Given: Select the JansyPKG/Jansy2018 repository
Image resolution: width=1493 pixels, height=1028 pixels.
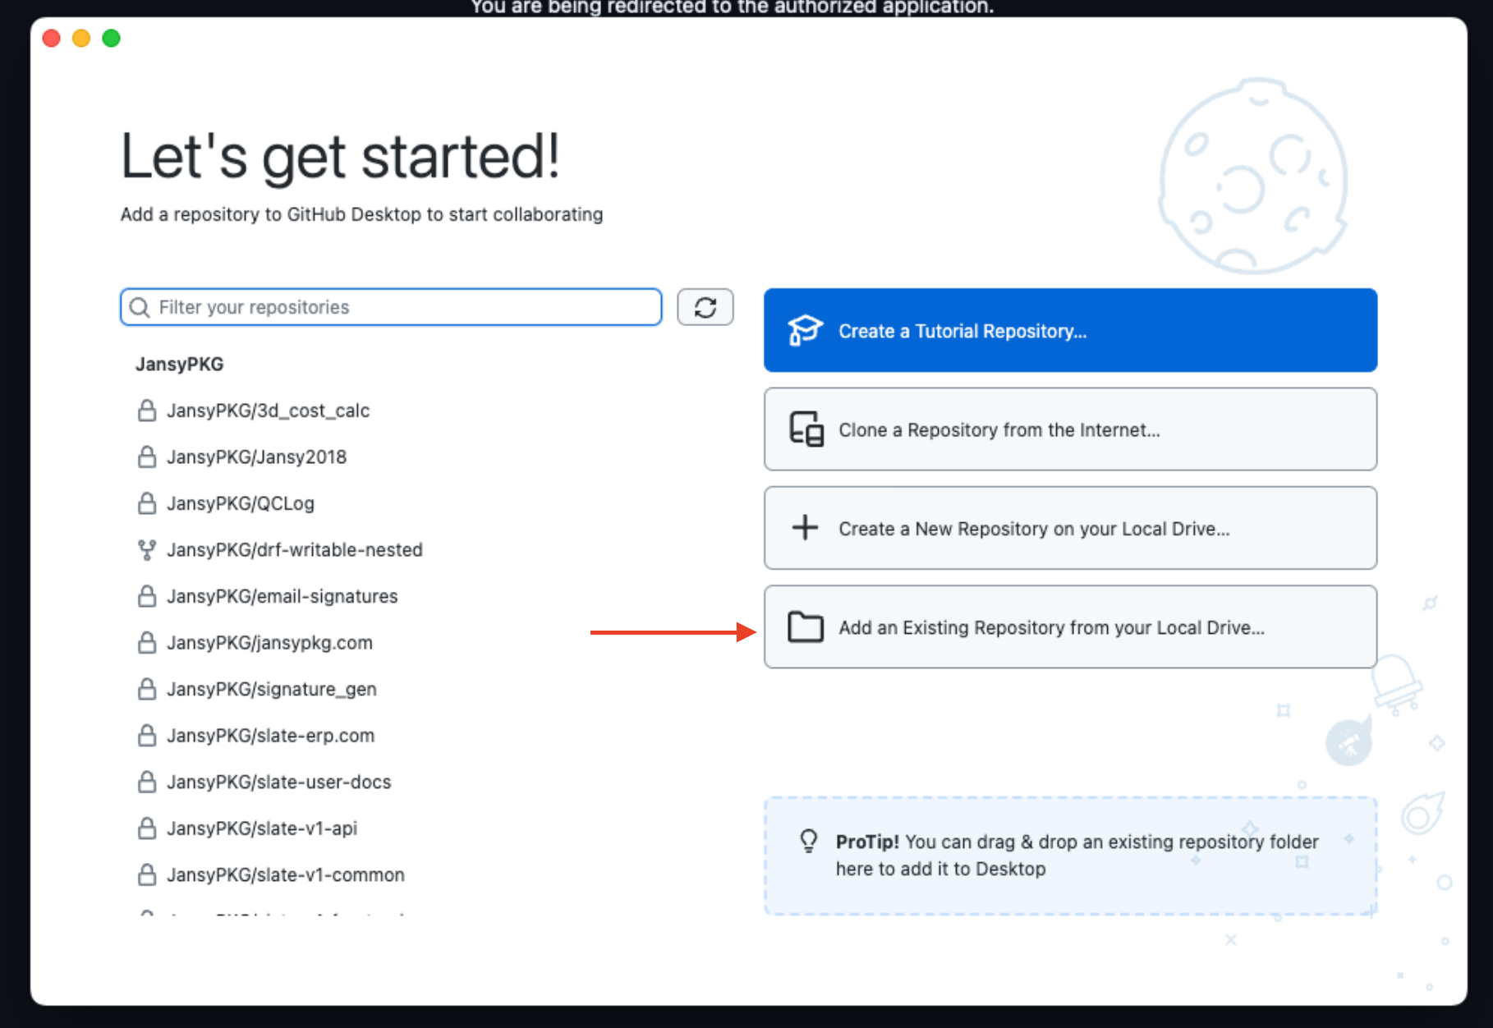Looking at the screenshot, I should point(256,457).
